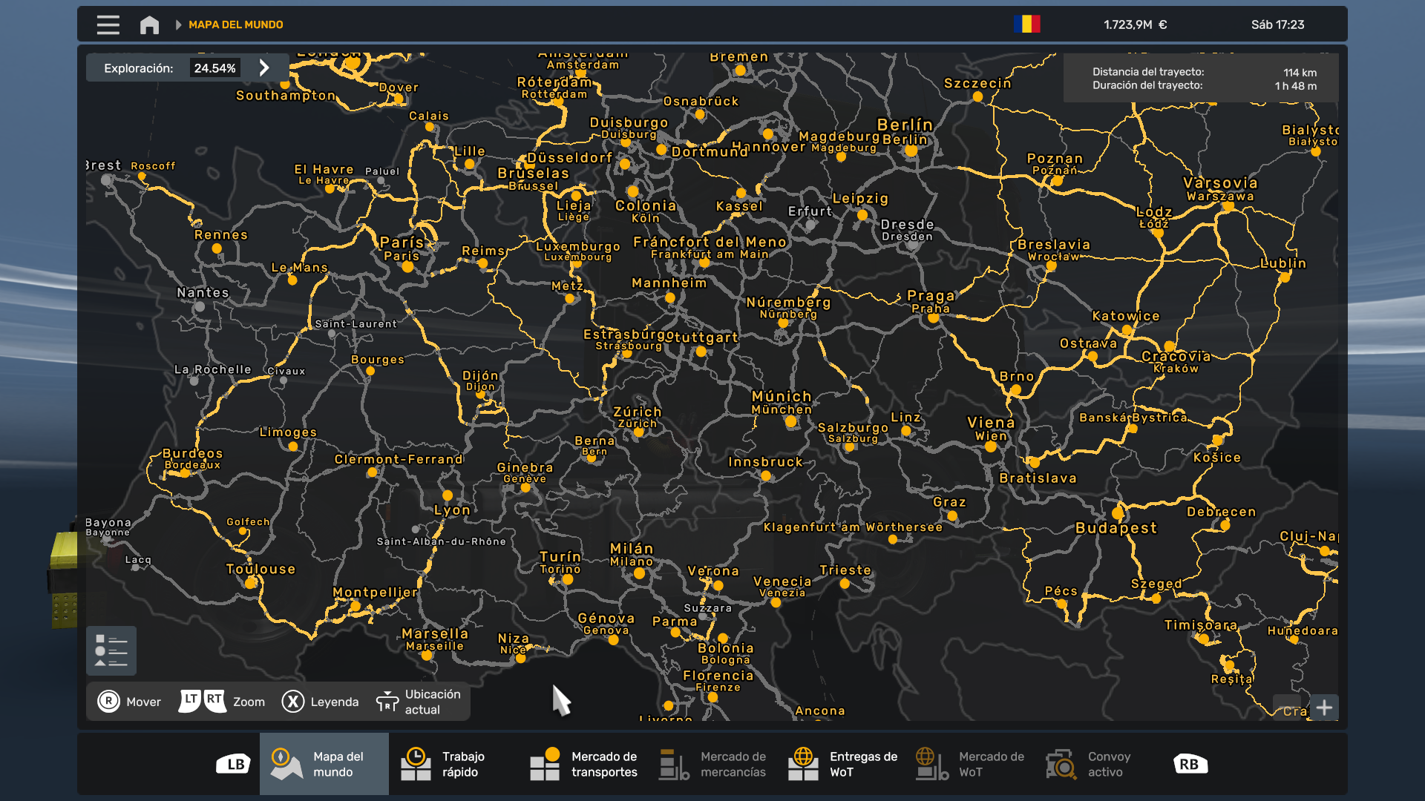Viewport: 1425px width, 801px height.
Task: Click the LT/RT Zoom trigger icons
Action: tap(199, 701)
